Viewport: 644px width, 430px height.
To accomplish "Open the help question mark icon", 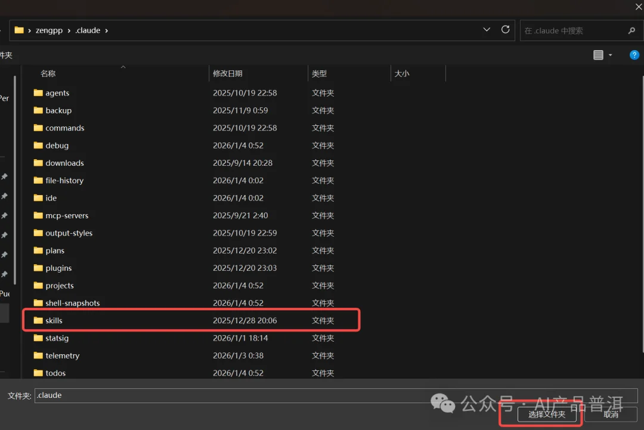I will [x=634, y=55].
